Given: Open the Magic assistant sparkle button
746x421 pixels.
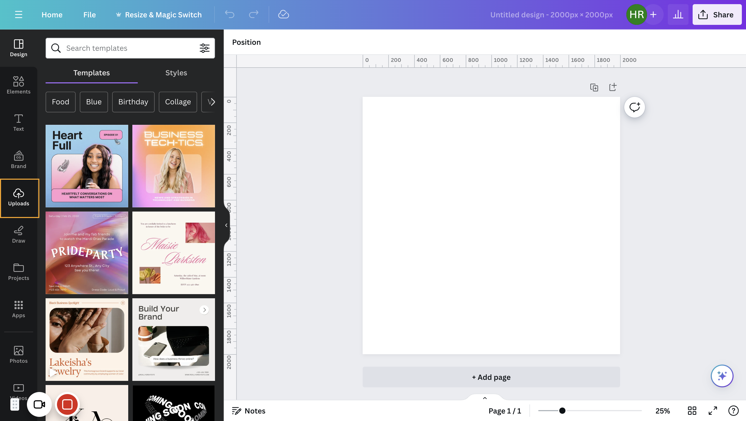Looking at the screenshot, I should pos(722,376).
